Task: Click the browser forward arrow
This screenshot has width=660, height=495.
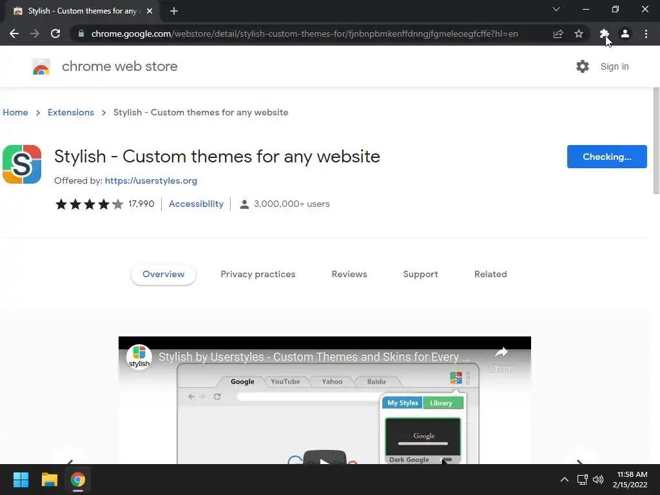Action: tap(35, 34)
